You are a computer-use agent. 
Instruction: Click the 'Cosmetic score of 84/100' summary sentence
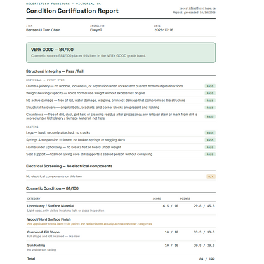pos(88,56)
